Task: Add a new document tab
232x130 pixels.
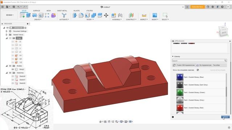Action: click(187, 7)
